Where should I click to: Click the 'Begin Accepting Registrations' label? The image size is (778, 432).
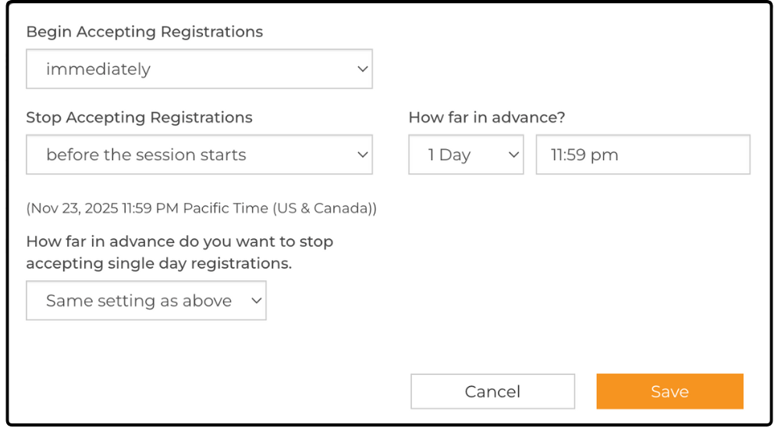point(144,32)
